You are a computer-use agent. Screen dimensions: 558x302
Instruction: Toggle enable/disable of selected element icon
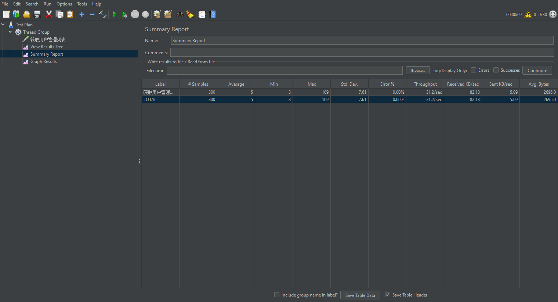point(102,14)
